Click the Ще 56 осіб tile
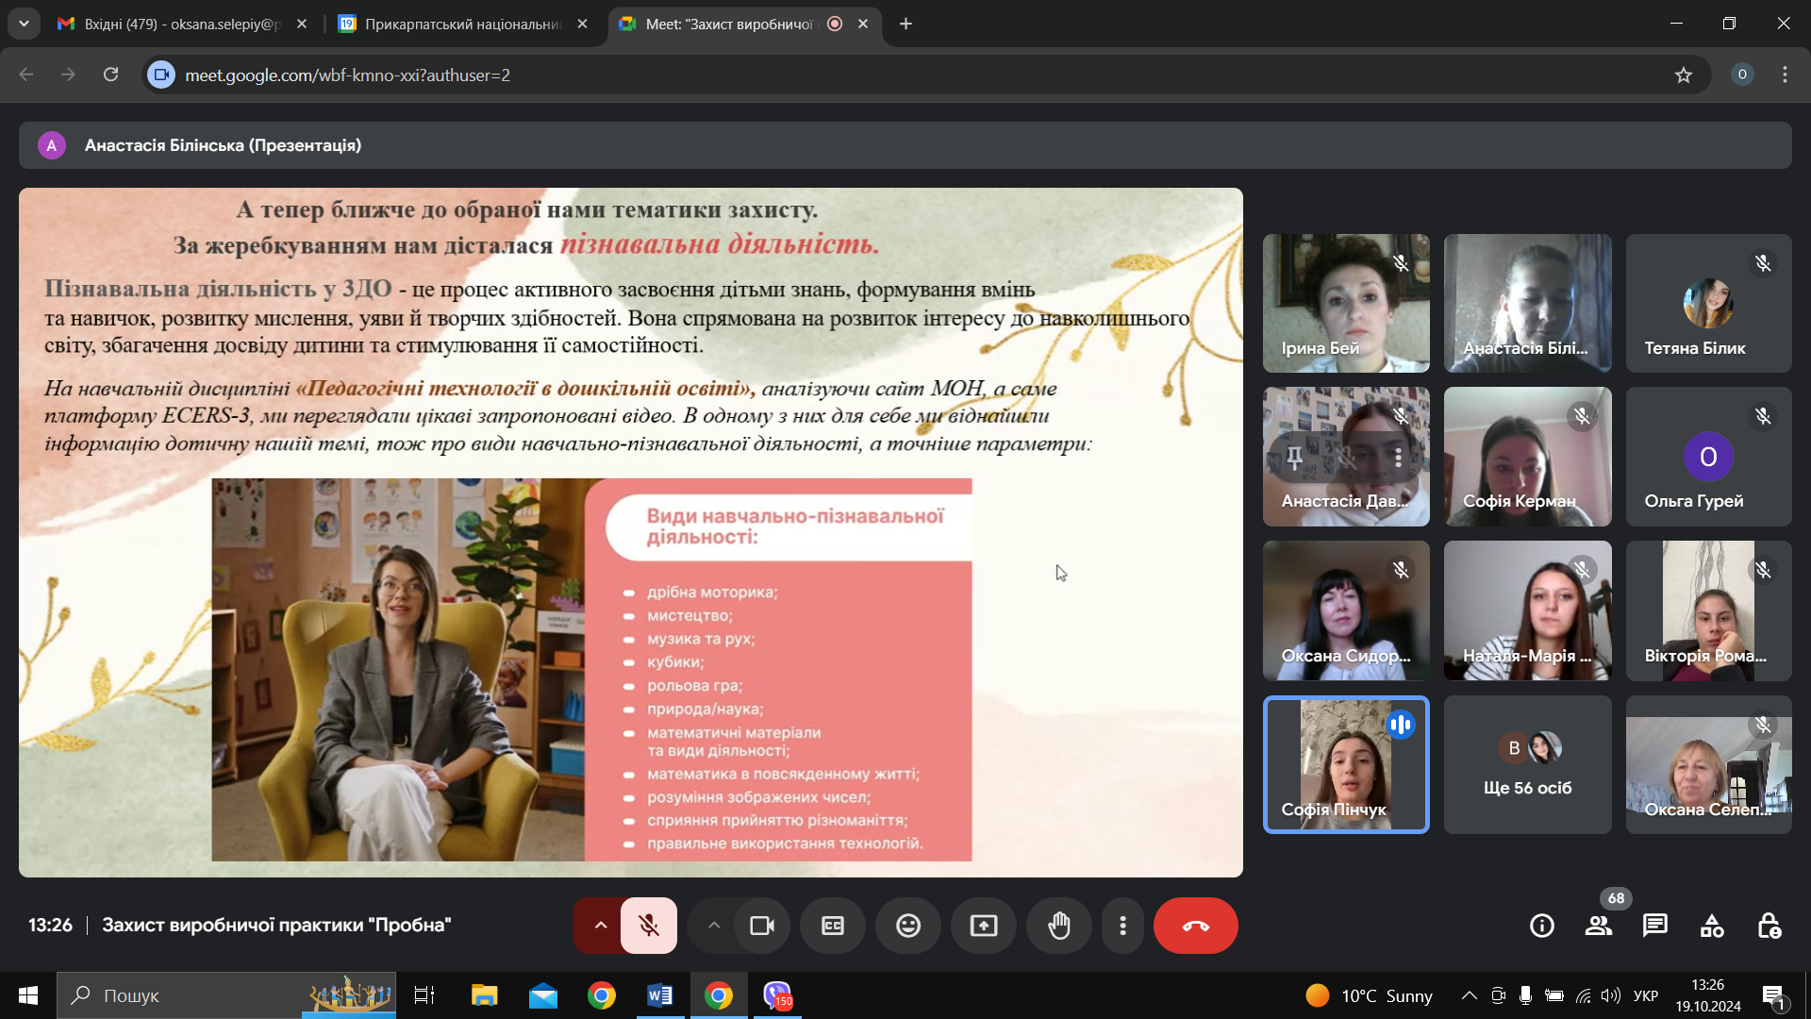Viewport: 1811px width, 1019px height. (x=1527, y=765)
